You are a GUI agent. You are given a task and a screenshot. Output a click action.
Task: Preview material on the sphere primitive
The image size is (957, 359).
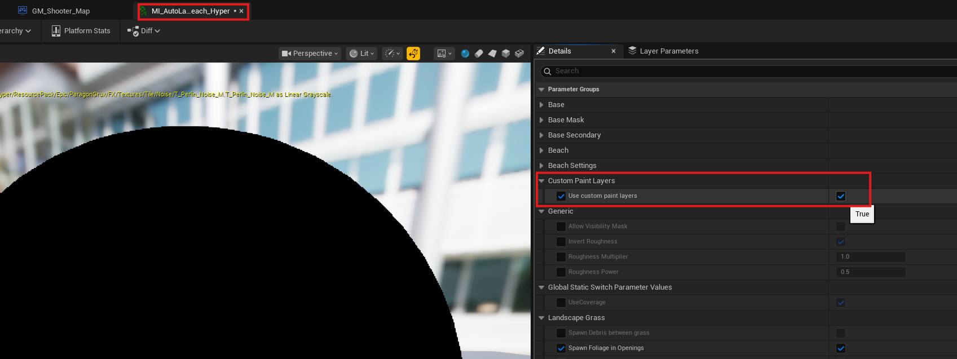(465, 54)
